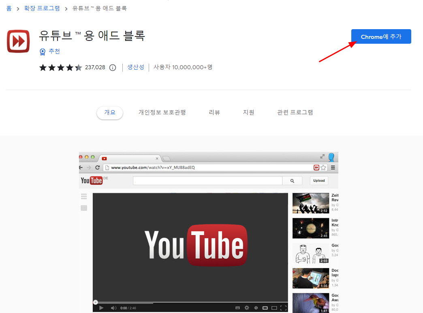
Task: Click the magnifier search button in preview
Action: [292, 181]
